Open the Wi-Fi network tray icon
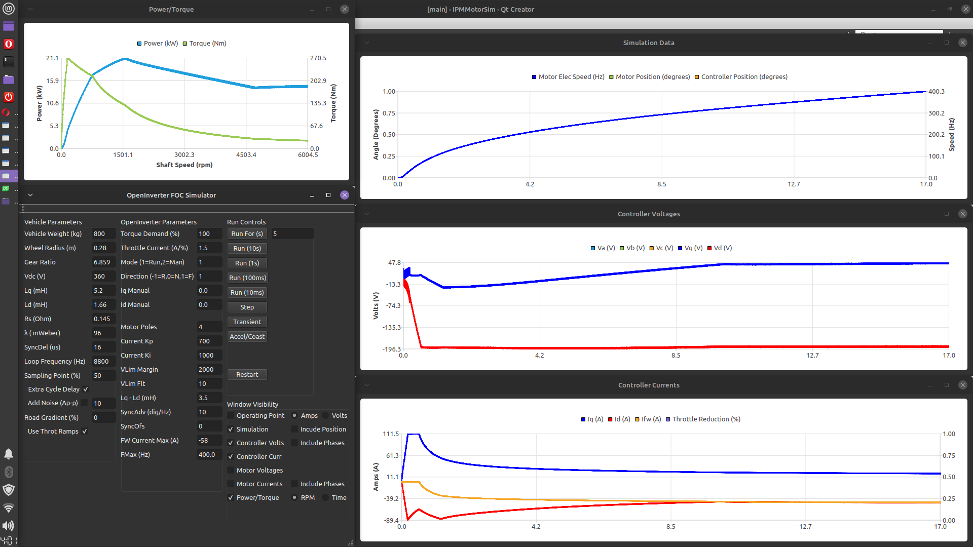Viewport: 973px width, 547px height. pyautogui.click(x=9, y=507)
